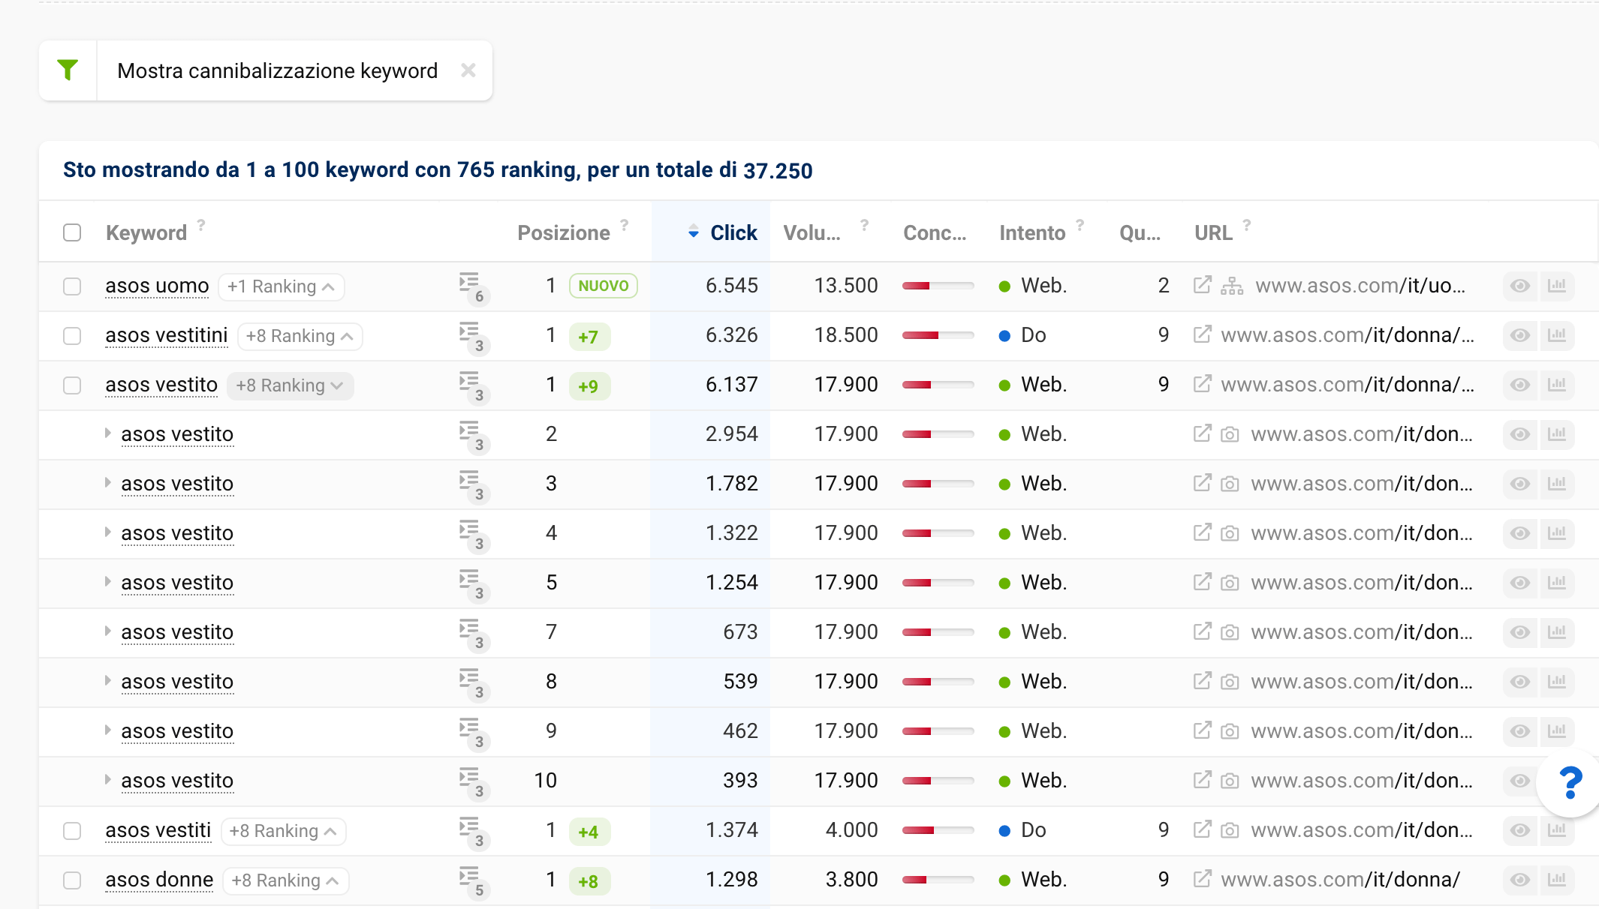Check the asos uomo row checkbox
Viewport: 1599px width, 909px height.
[x=72, y=286]
